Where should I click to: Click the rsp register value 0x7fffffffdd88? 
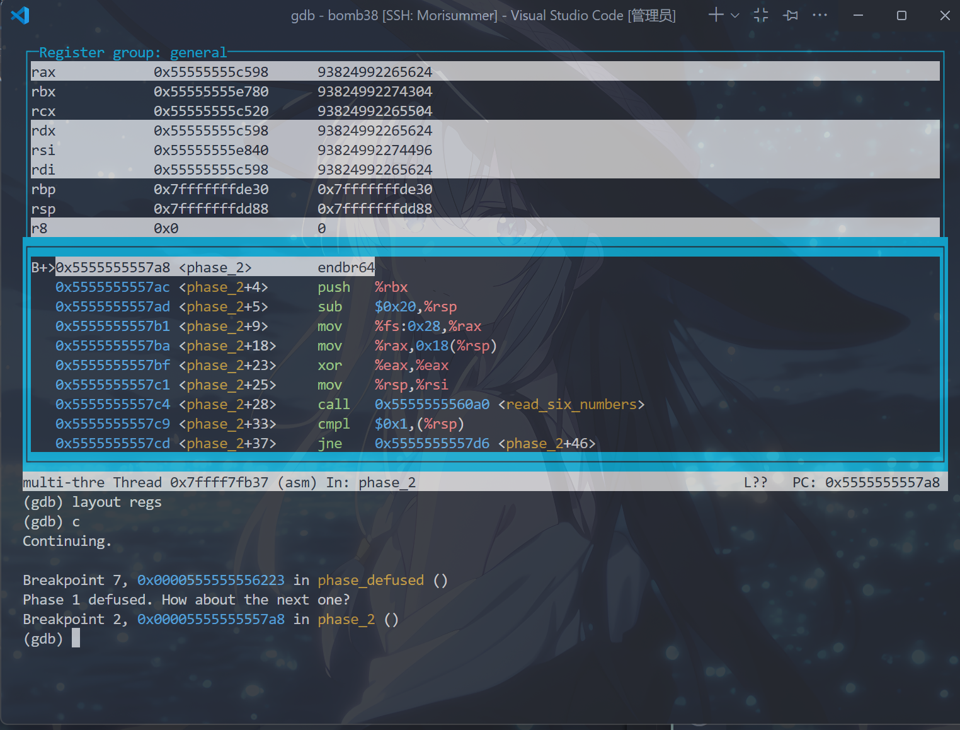(211, 209)
